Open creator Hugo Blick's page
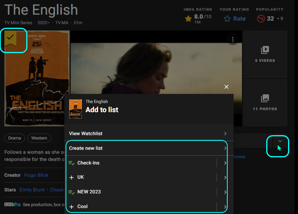 (x=36, y=175)
